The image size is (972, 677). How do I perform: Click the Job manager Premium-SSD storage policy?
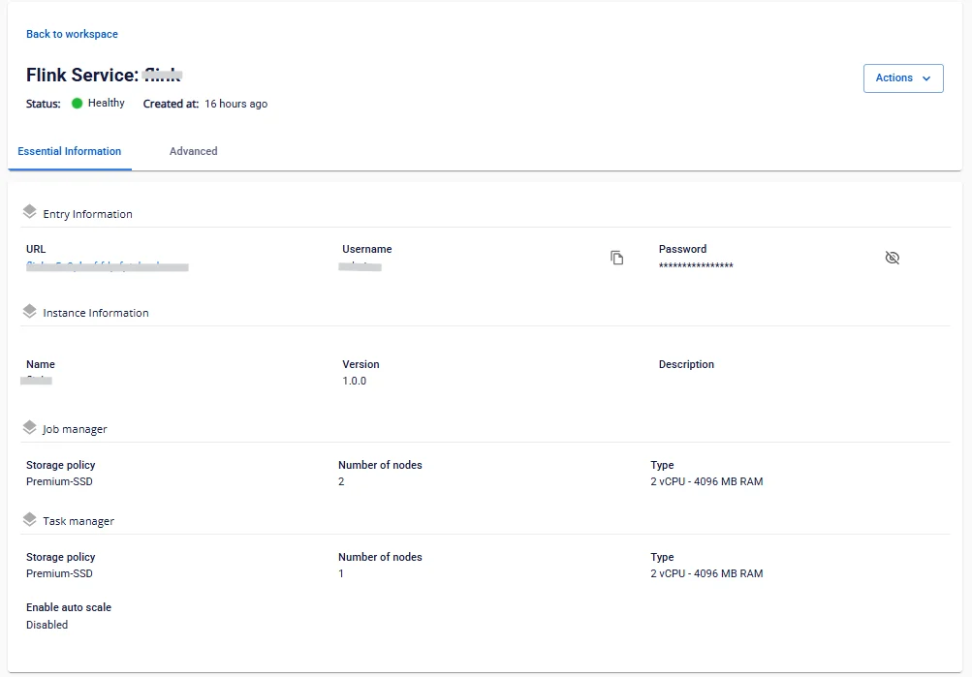[59, 481]
